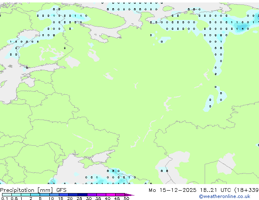Pick the legend swatch between 15 and 20

point(64,195)
